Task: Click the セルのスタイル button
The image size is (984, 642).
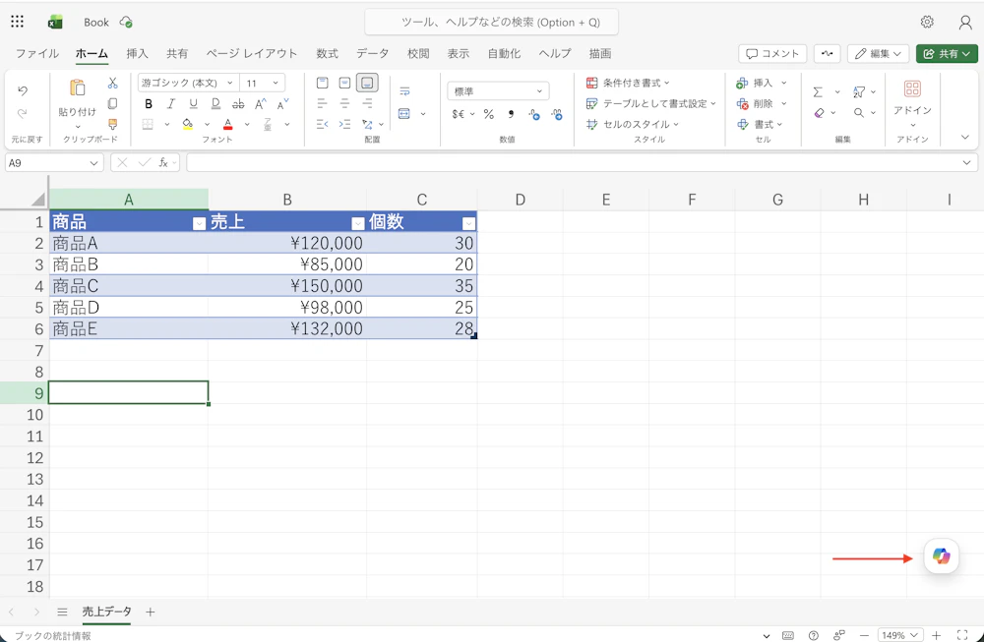Action: pyautogui.click(x=633, y=124)
